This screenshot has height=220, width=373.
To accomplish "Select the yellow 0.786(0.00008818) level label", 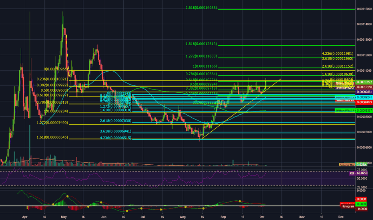I will (52, 102).
